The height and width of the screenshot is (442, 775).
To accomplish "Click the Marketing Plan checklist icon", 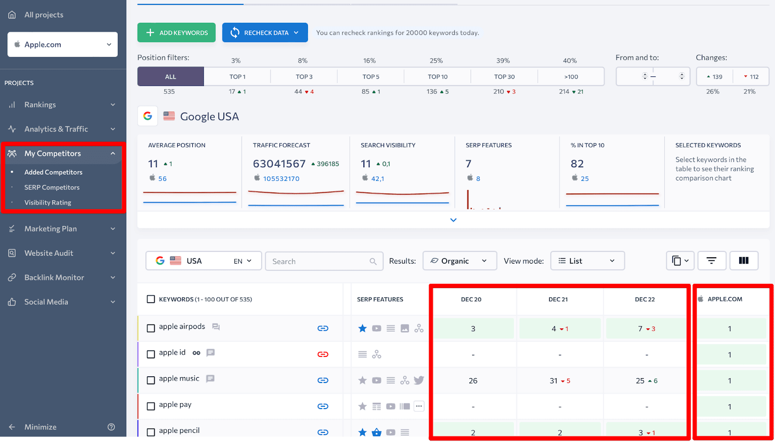I will [12, 229].
